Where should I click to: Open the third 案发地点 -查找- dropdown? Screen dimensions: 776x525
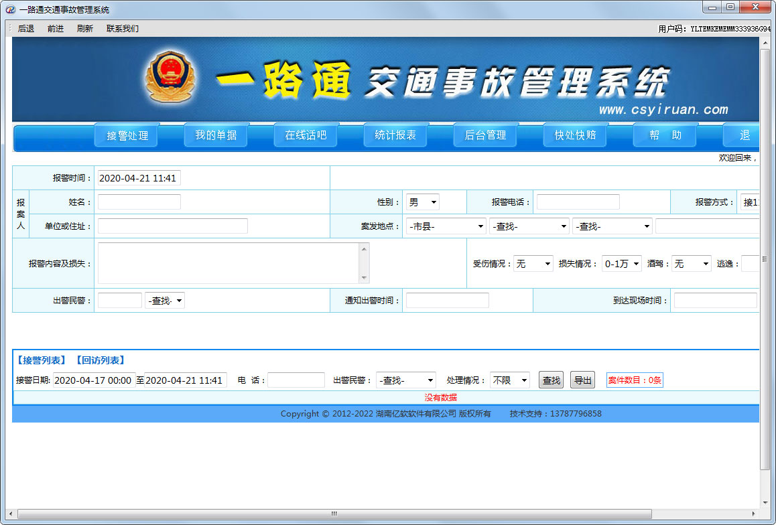click(x=612, y=226)
